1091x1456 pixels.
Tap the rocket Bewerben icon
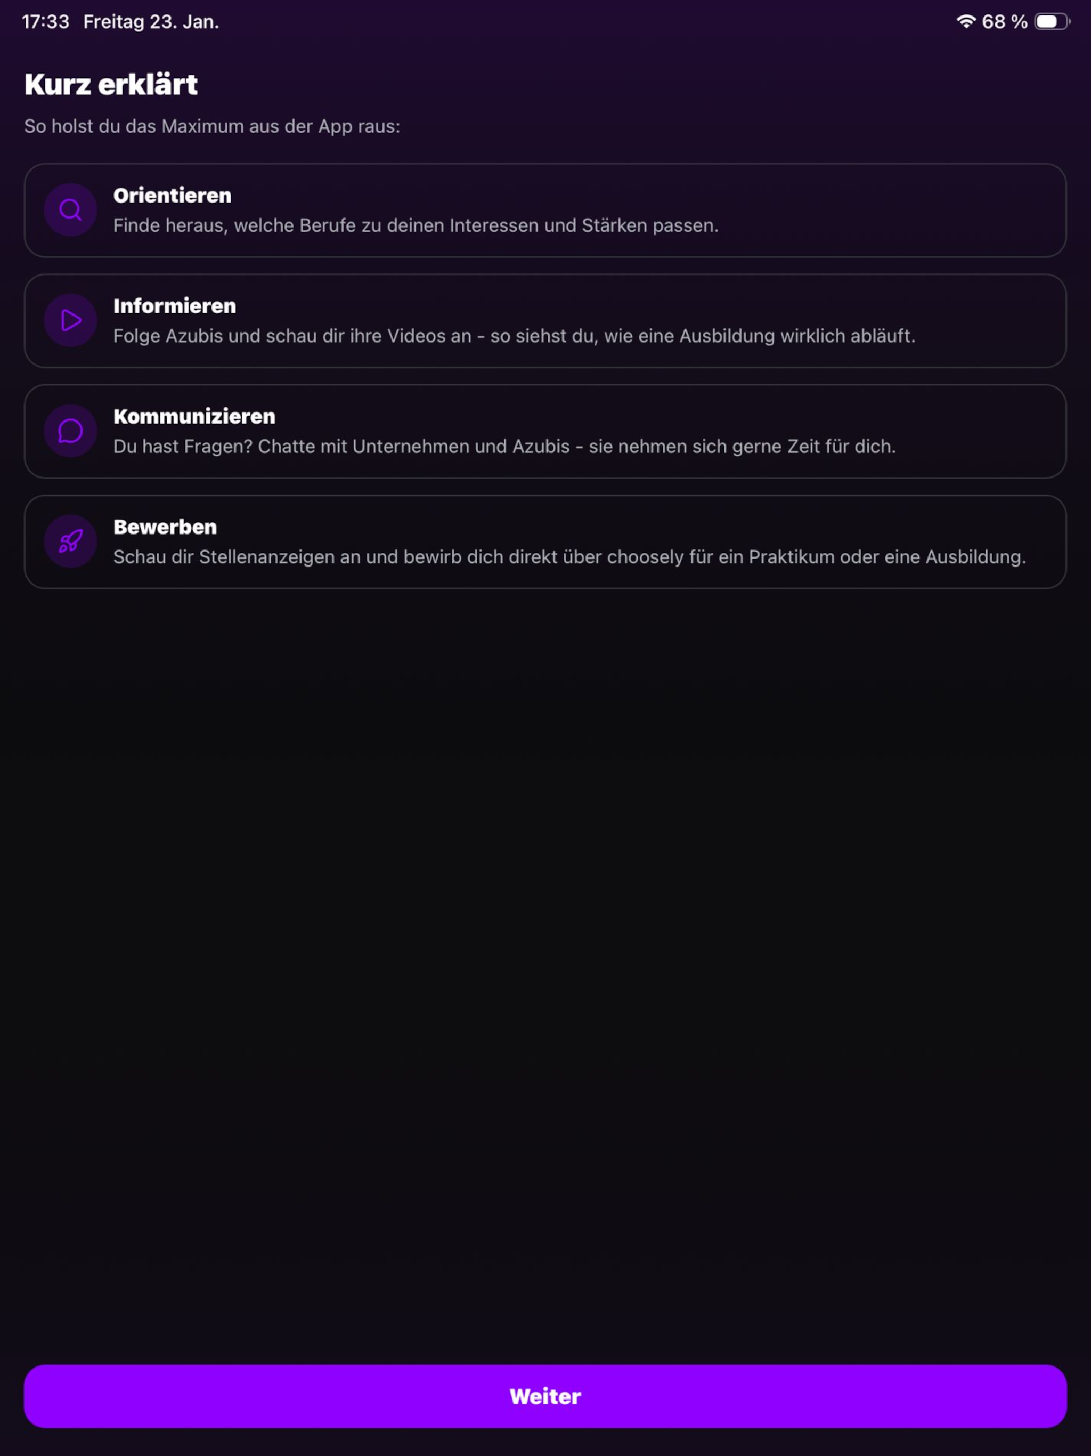click(x=70, y=541)
